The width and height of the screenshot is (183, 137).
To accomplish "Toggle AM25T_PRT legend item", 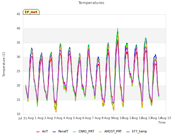I will 110,132.
